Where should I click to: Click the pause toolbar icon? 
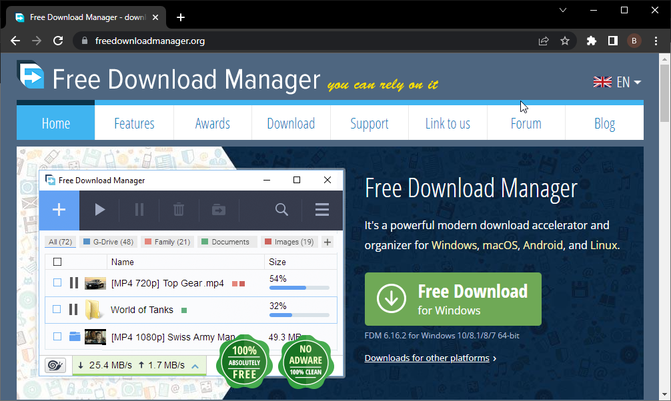tap(139, 210)
